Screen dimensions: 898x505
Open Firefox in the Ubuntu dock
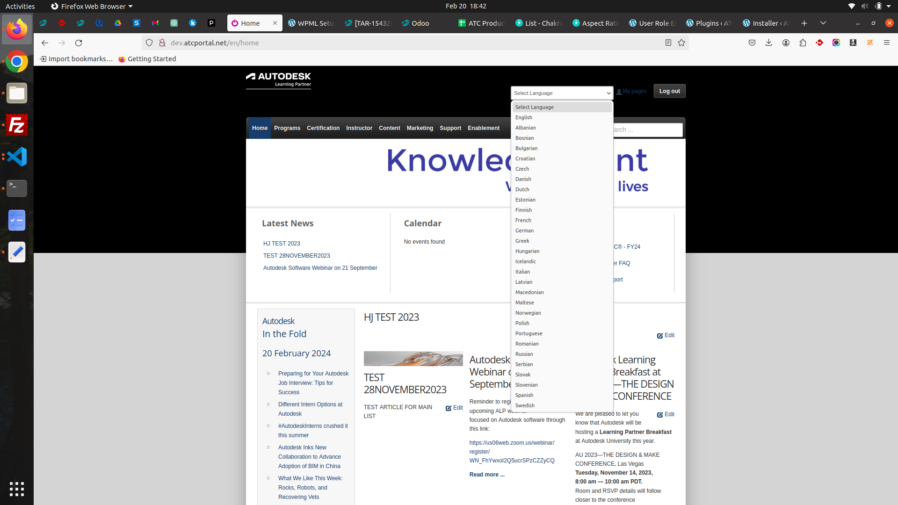pyautogui.click(x=17, y=29)
